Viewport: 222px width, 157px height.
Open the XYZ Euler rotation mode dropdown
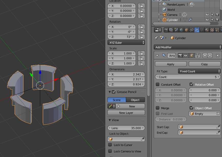[x=126, y=43]
